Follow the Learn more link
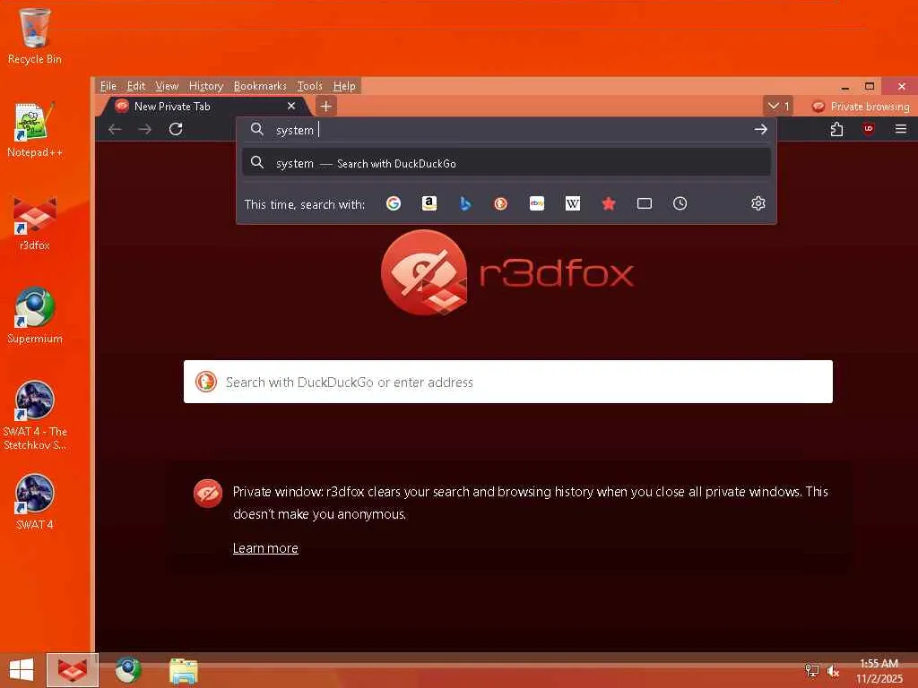 265,548
